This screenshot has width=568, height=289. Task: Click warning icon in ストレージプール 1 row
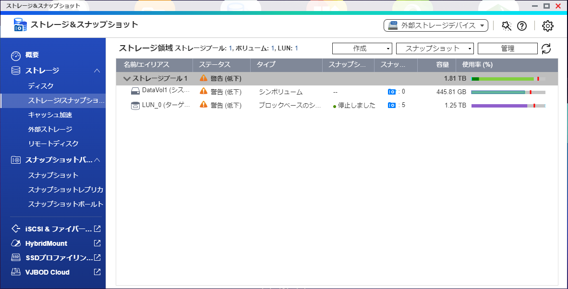click(x=204, y=78)
